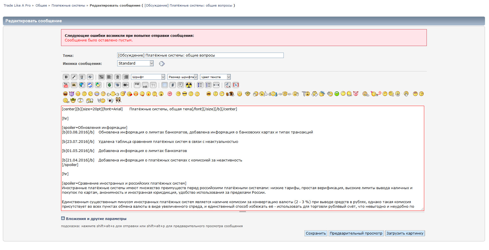Insert a YouTube video tag

pos(66,85)
